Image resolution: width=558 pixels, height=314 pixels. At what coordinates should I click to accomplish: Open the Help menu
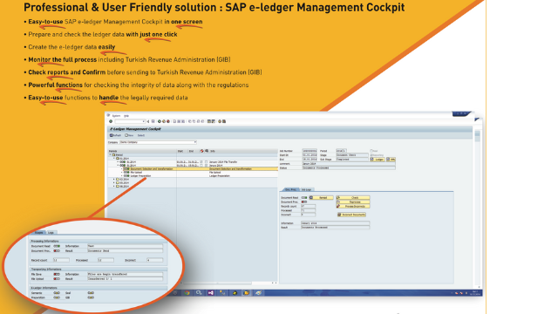click(x=126, y=116)
